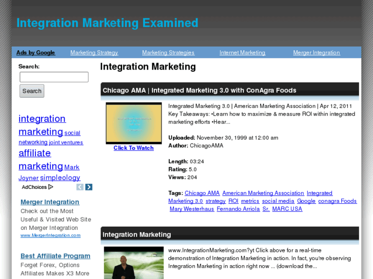Select the Views: 204 text
373x279 pixels.
[x=183, y=177]
